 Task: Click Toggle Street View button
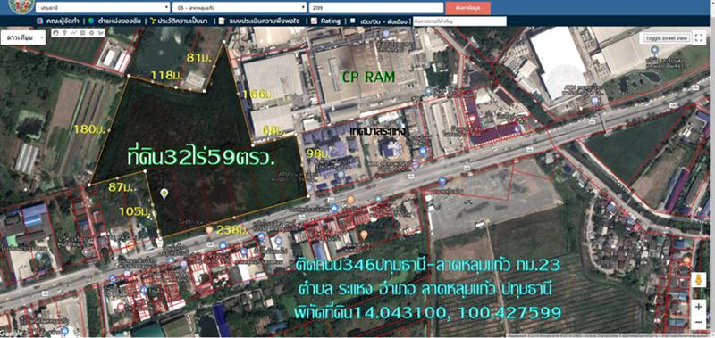(x=667, y=38)
